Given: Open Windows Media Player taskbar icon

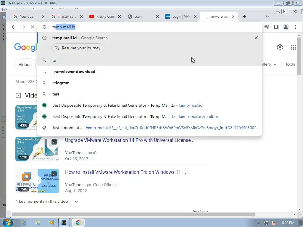Looking at the screenshot, I should 51,223.
